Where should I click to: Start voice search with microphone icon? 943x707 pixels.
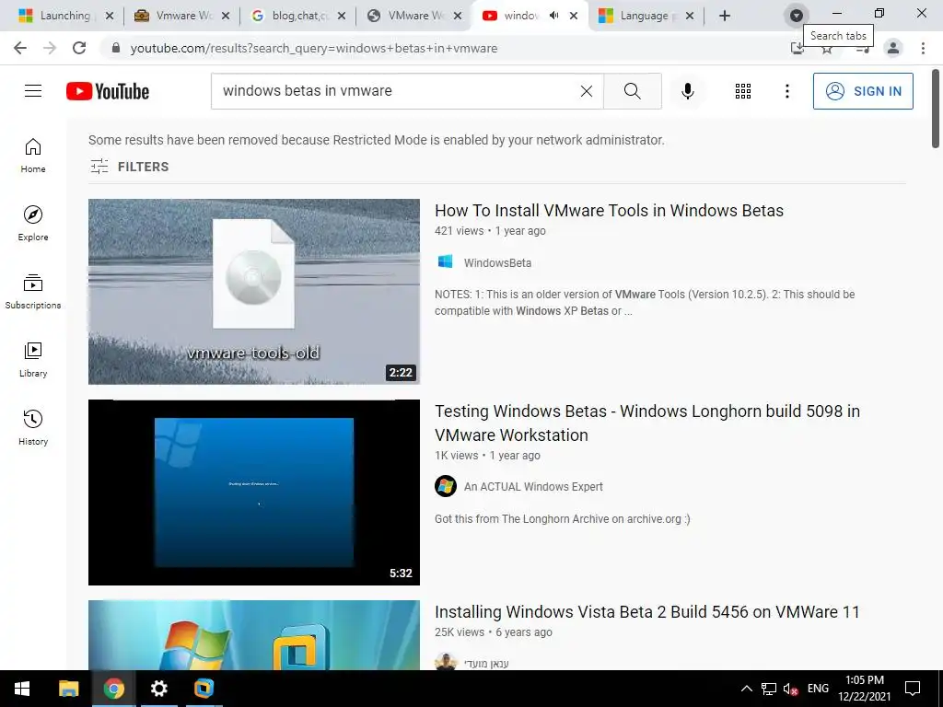(687, 91)
